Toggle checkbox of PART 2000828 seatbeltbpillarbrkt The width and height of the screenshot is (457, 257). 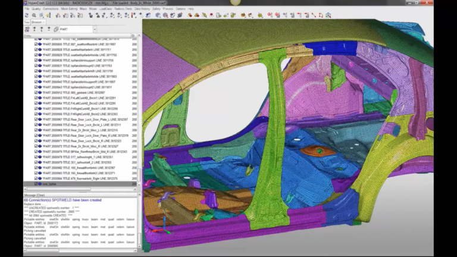pyautogui.click(x=36, y=49)
